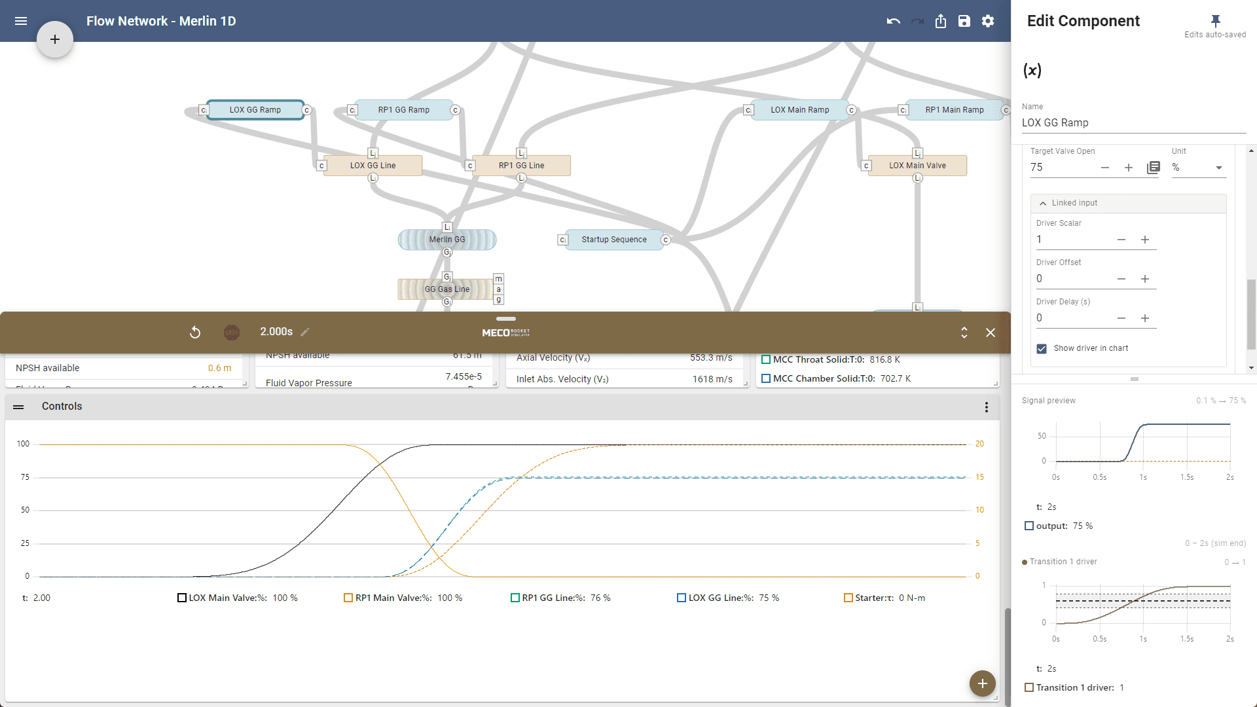Grab the Controls panel drag handle
This screenshot has width=1257, height=707.
[x=18, y=407]
